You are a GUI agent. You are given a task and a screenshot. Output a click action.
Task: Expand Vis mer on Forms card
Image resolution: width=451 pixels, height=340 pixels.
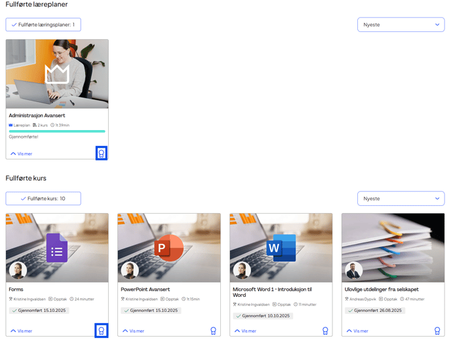click(x=21, y=331)
